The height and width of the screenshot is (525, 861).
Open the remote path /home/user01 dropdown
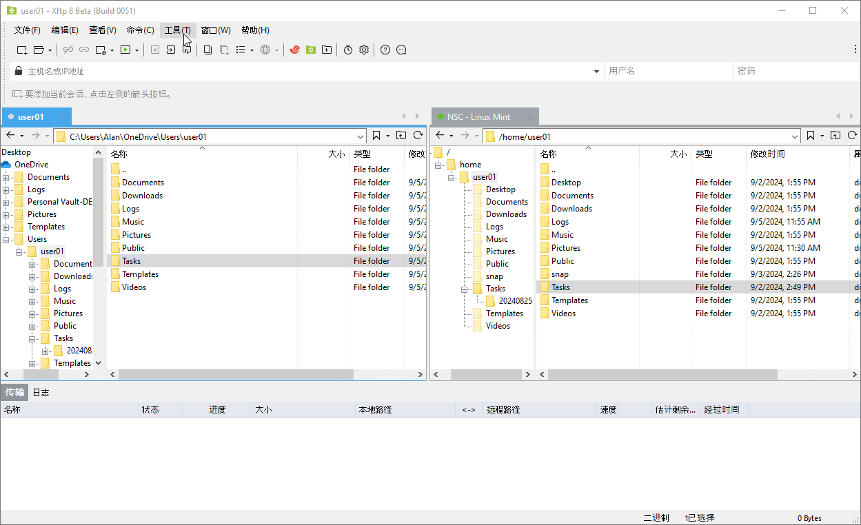pos(795,136)
